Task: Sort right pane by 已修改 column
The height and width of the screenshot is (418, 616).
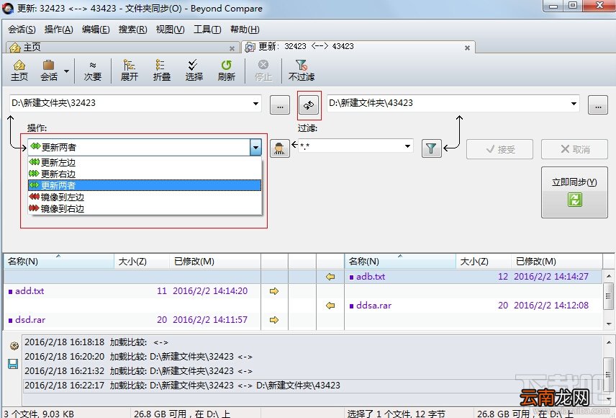Action: click(x=557, y=262)
